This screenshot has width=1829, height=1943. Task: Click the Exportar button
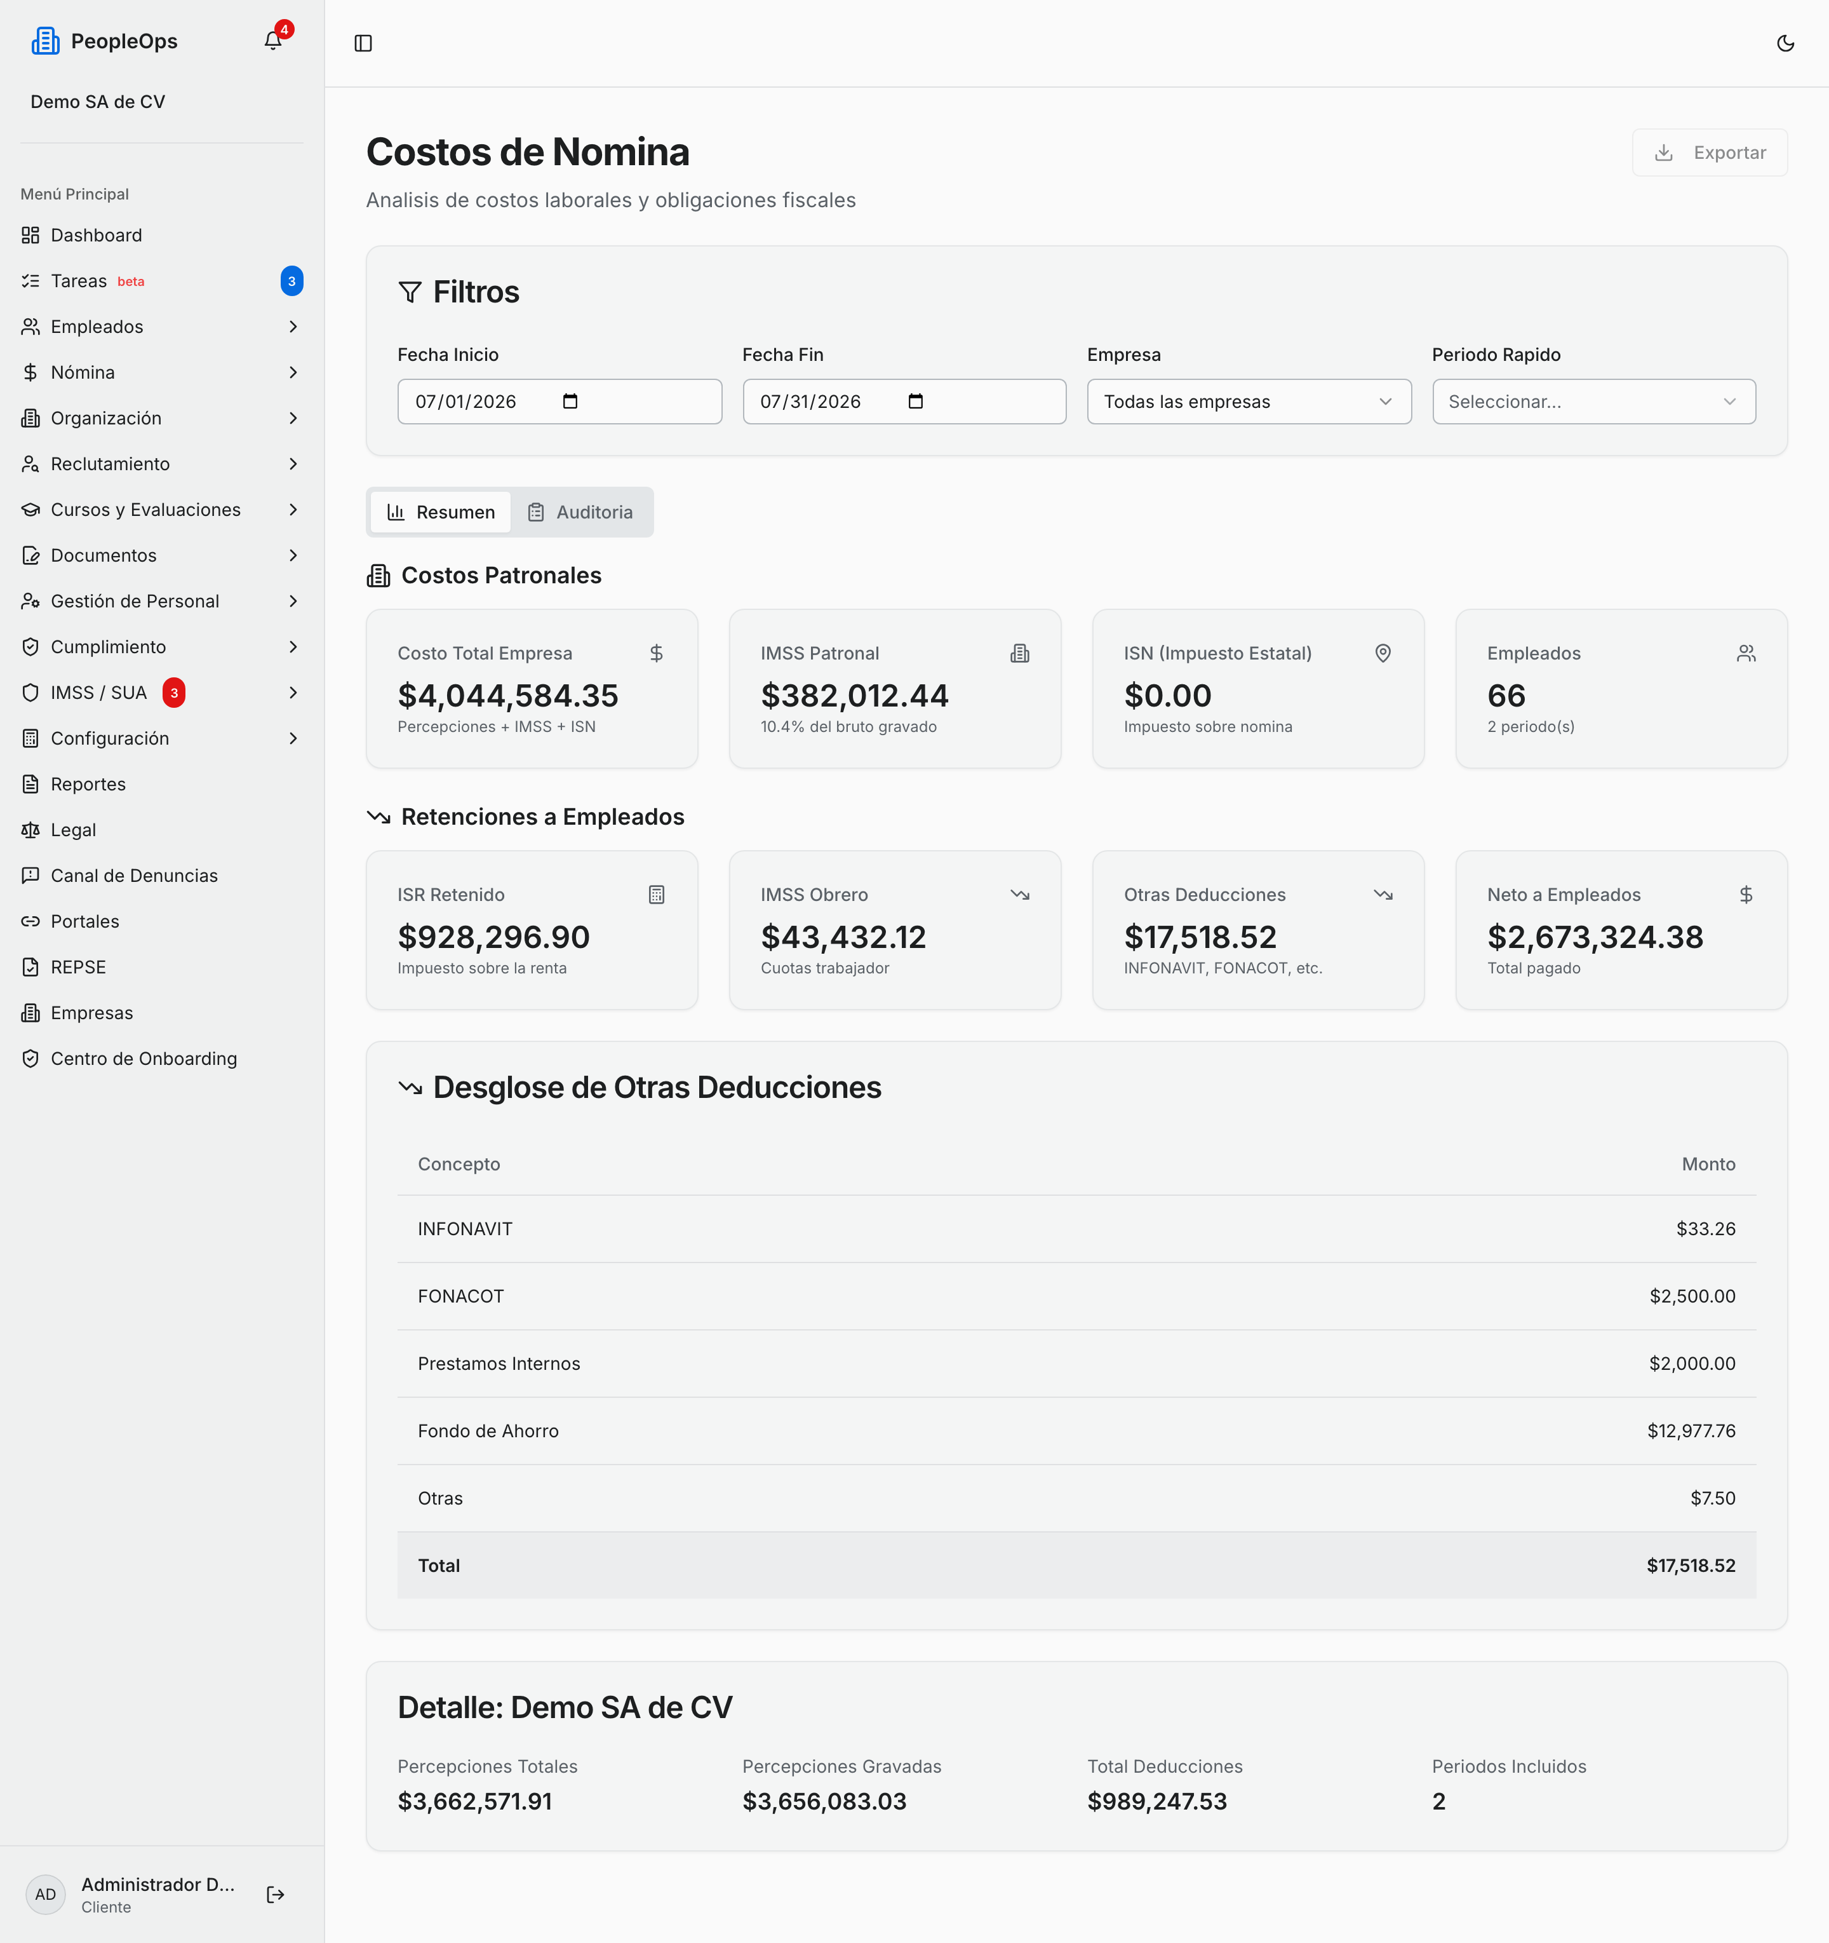click(x=1710, y=152)
